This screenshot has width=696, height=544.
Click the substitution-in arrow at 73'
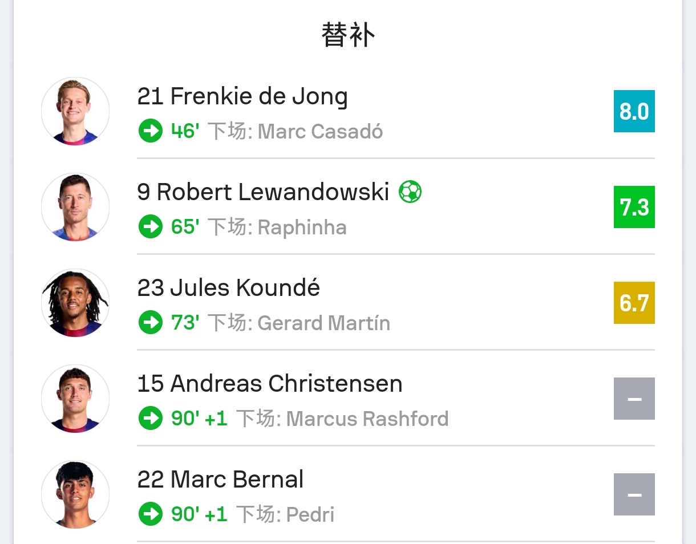(151, 323)
